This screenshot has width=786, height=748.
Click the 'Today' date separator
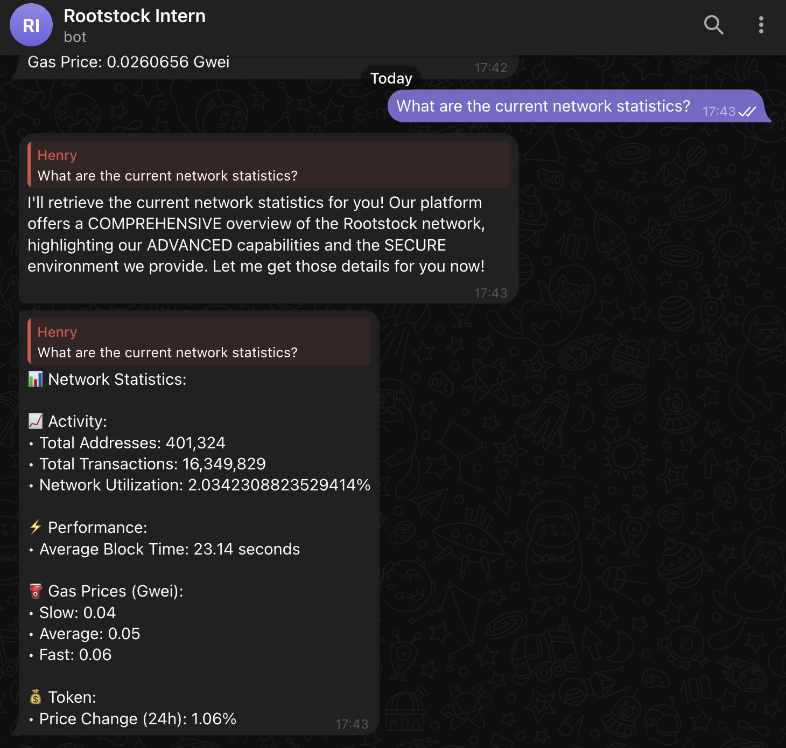coord(391,79)
